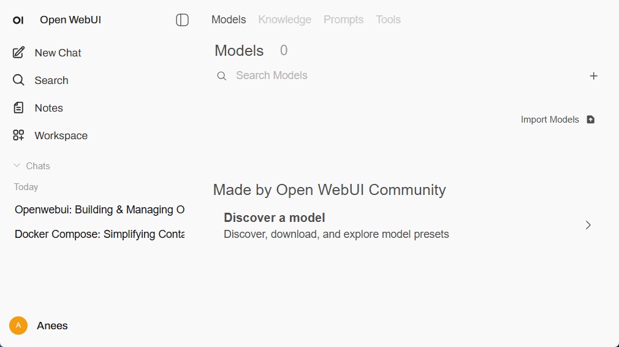Open the Docker Compose chat
This screenshot has height=347, width=619.
(99, 234)
